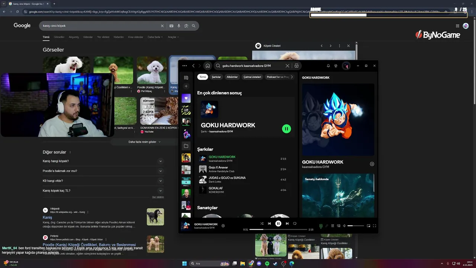
Task: Enter Spotify full screen mode
Action: tap(374, 226)
